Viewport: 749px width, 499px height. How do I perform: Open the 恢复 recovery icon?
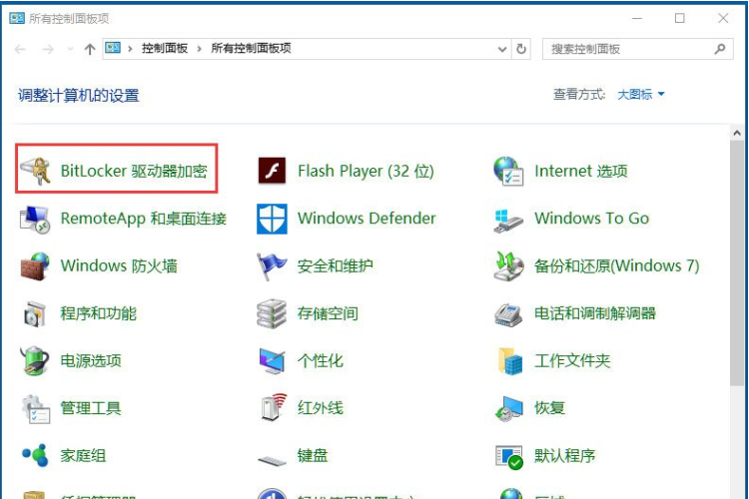pyautogui.click(x=508, y=409)
